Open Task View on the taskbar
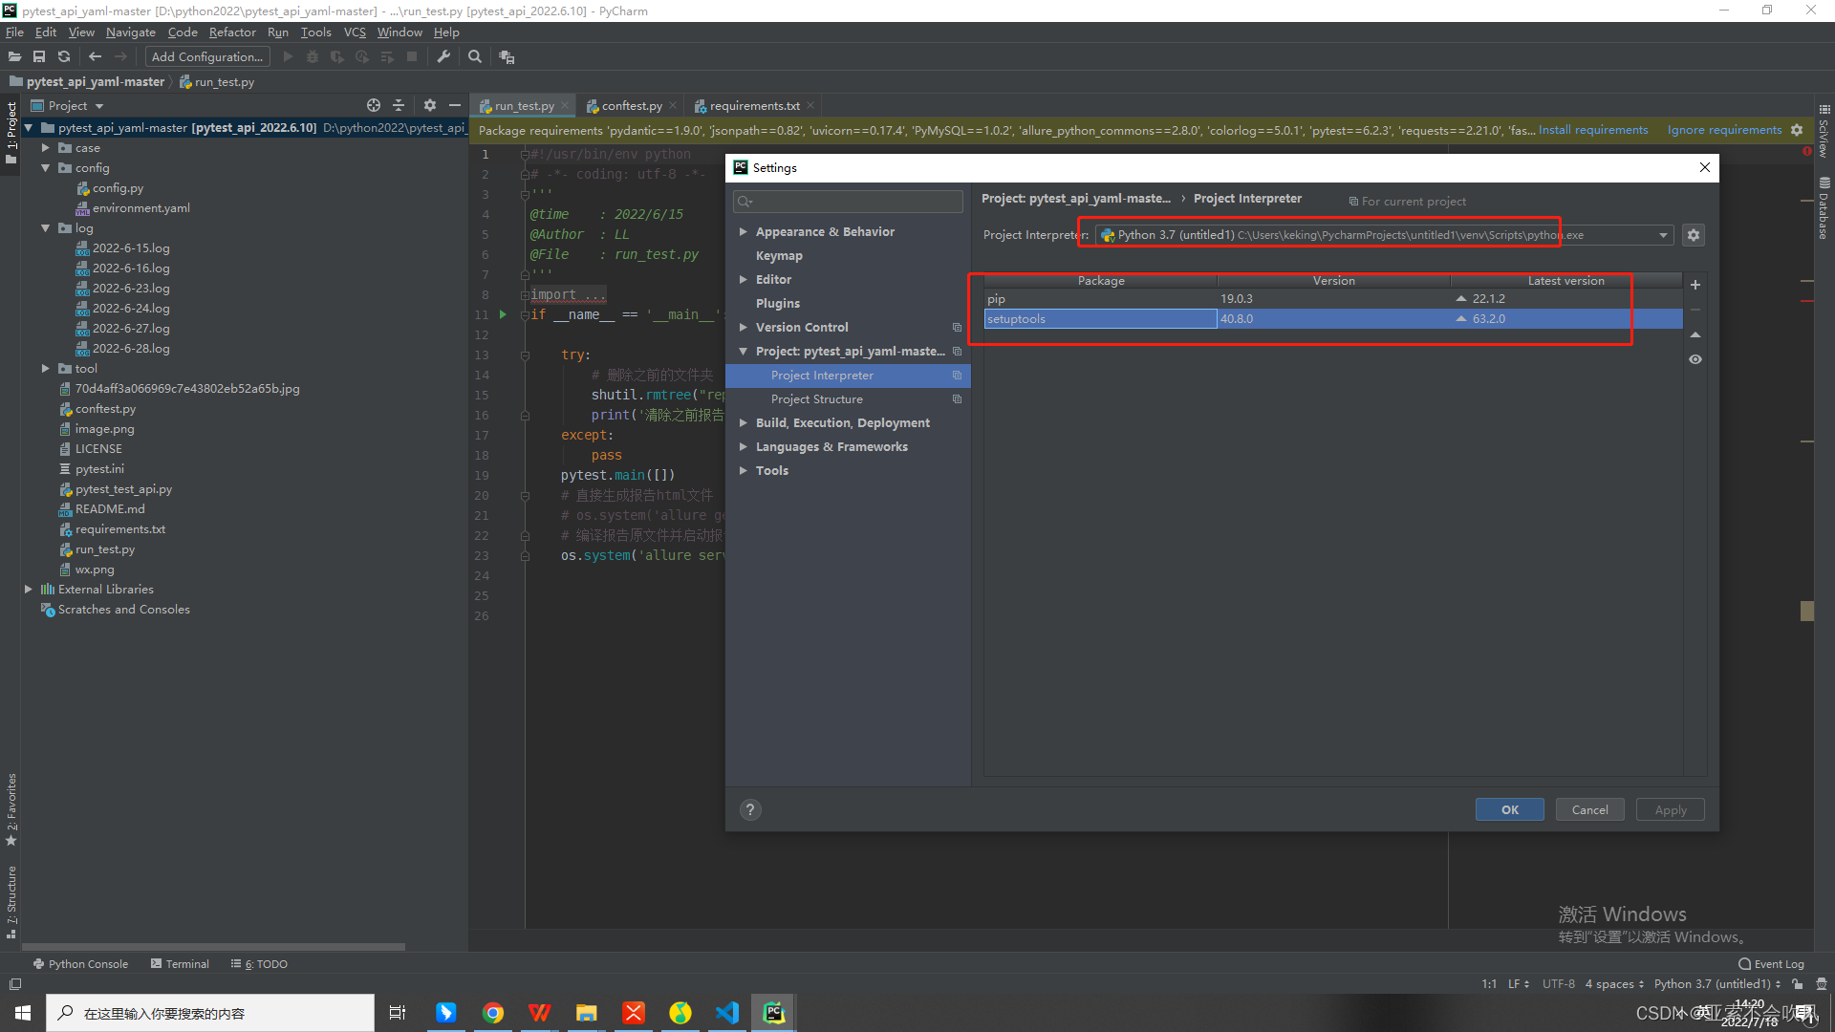Screen dimensions: 1835x1032 pos(398,1013)
